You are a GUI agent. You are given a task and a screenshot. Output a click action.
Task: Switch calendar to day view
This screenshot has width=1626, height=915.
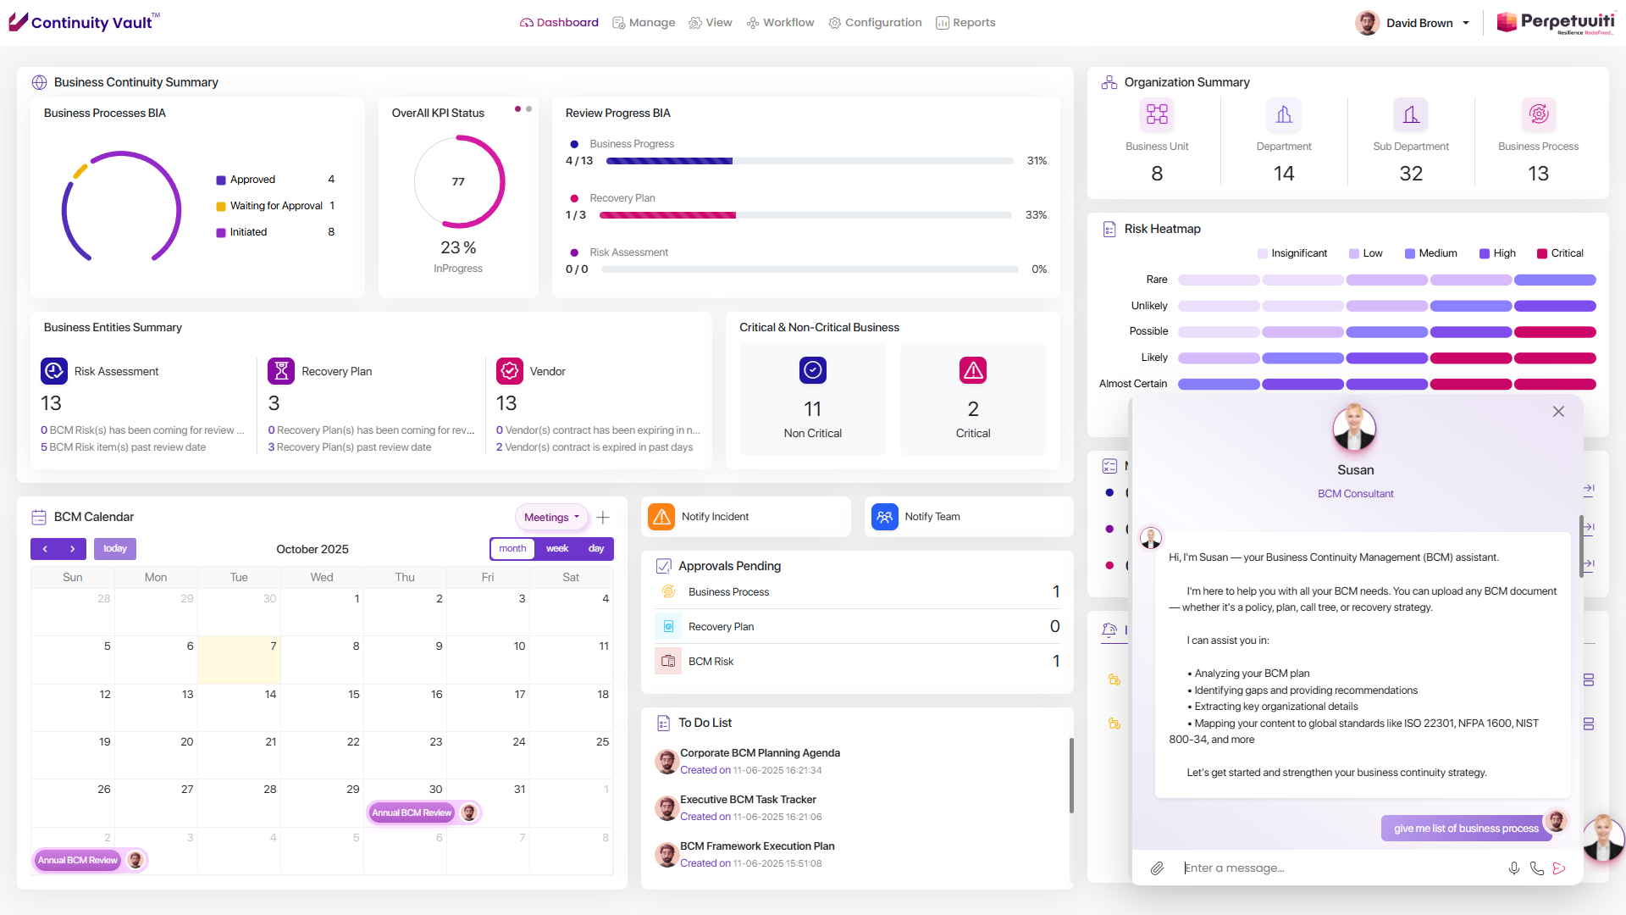596,549
